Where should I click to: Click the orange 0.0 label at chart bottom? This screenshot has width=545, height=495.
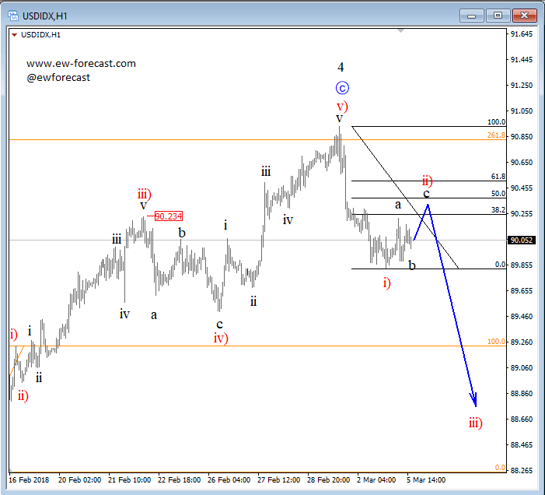pyautogui.click(x=500, y=468)
